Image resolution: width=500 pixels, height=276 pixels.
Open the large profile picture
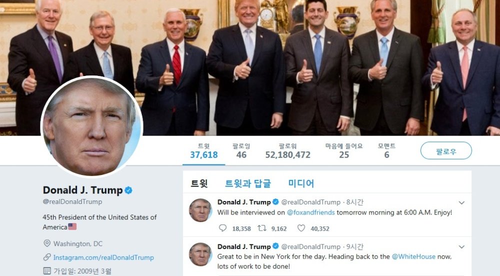(x=91, y=126)
